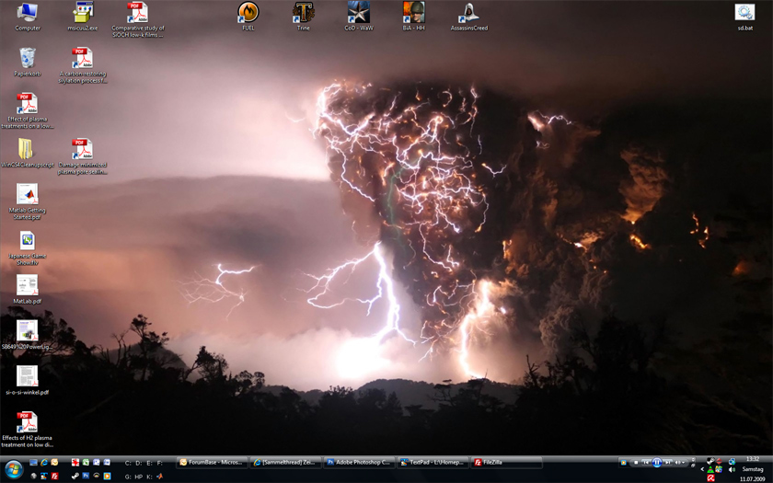Select the Effects of H2 plasma PDF
773x483 pixels.
point(27,430)
